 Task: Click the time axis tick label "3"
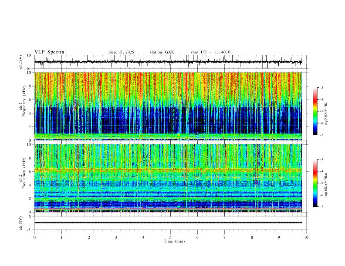(116, 237)
